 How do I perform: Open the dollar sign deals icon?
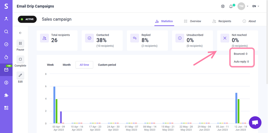tap(6, 83)
